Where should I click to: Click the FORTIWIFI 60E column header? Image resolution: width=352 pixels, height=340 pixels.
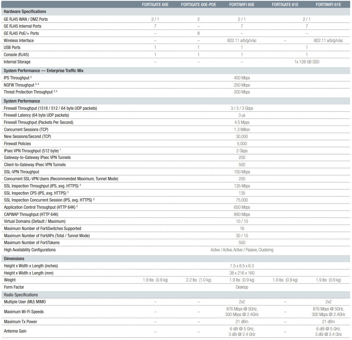pos(242,4)
